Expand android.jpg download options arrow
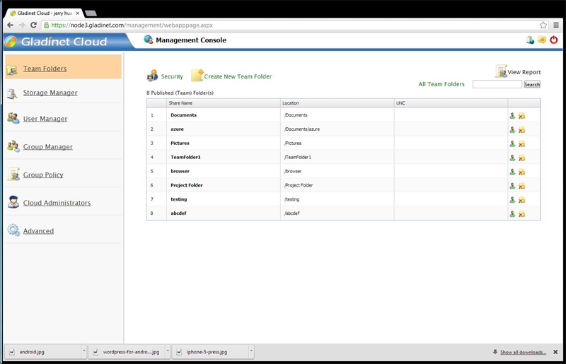The width and height of the screenshot is (566, 364). (x=83, y=351)
